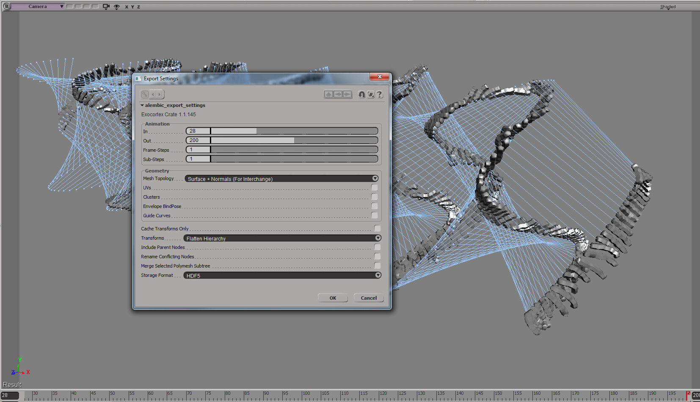Click the refresh icon in the Export Settings dialog
Viewport: 700px width, 402px height.
pyautogui.click(x=362, y=94)
